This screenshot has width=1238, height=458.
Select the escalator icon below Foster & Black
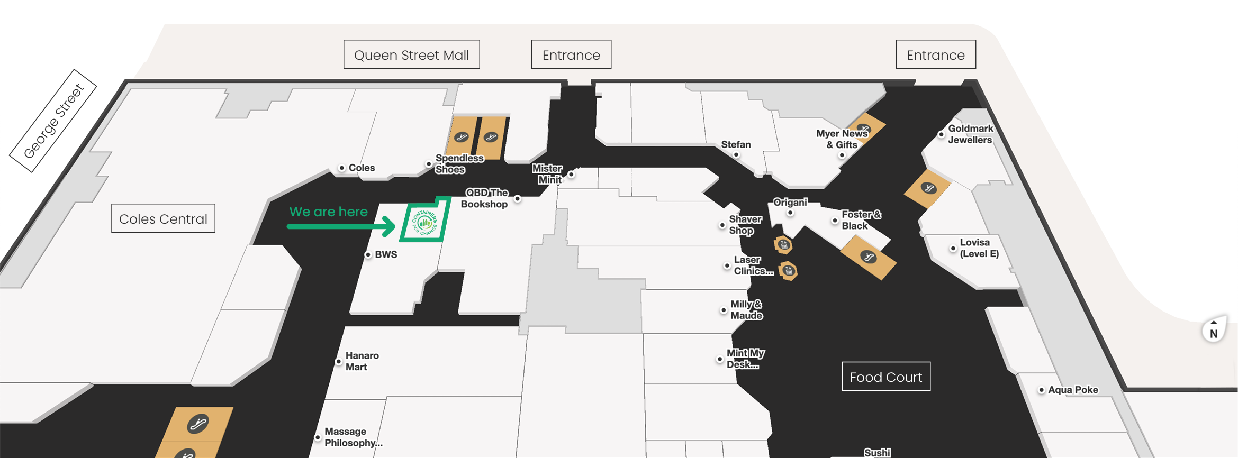pyautogui.click(x=868, y=258)
